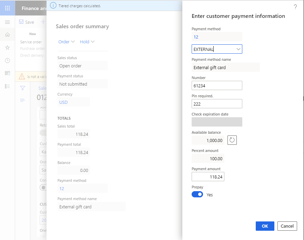This screenshot has width=304, height=240.
Task: Open the EXTERNAL payment method dropdown
Action: pyautogui.click(x=239, y=49)
